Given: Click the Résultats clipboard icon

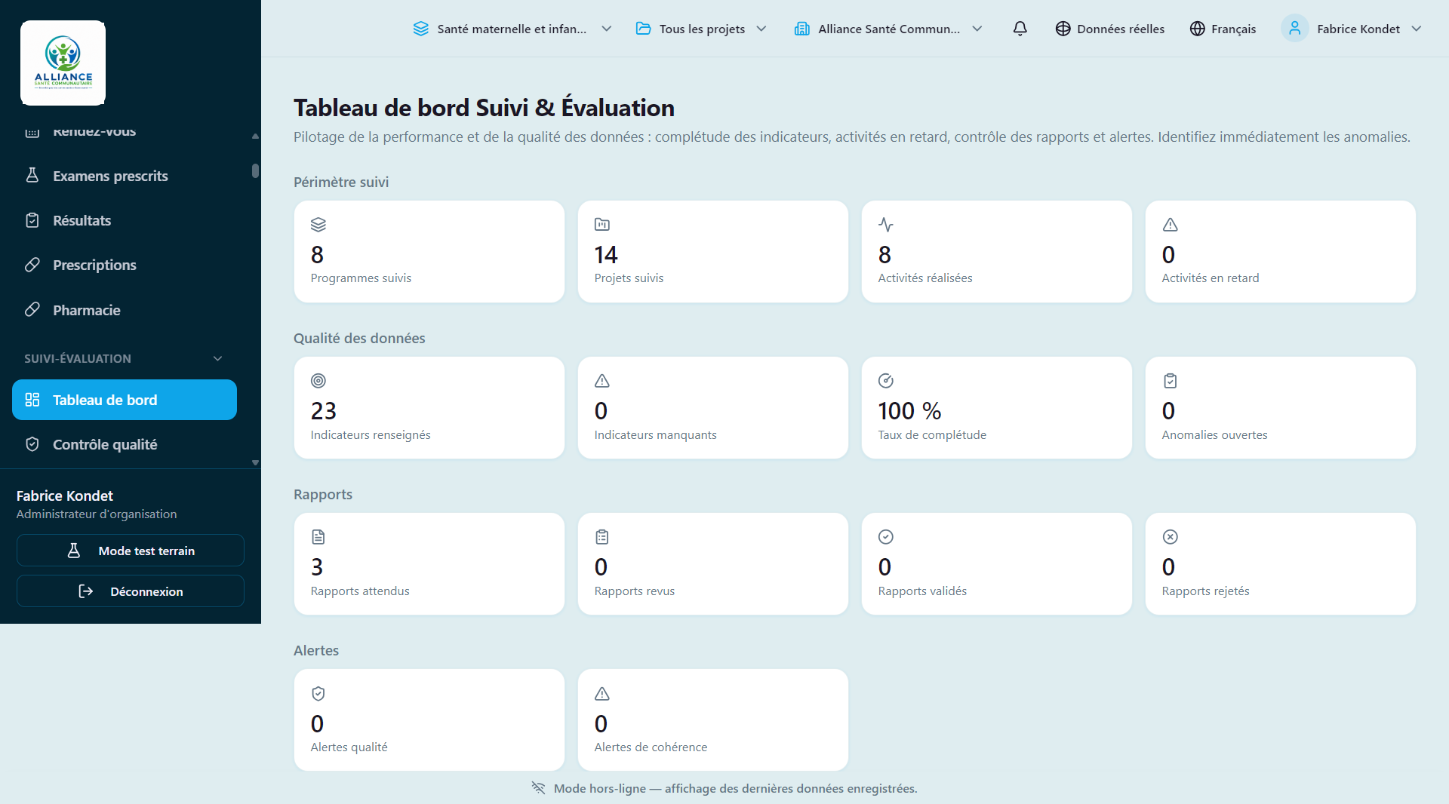Looking at the screenshot, I should tap(32, 220).
